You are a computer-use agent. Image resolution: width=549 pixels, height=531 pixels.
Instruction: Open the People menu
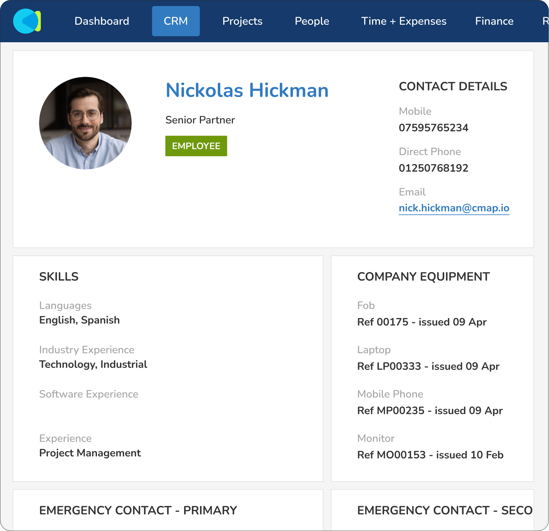click(312, 21)
